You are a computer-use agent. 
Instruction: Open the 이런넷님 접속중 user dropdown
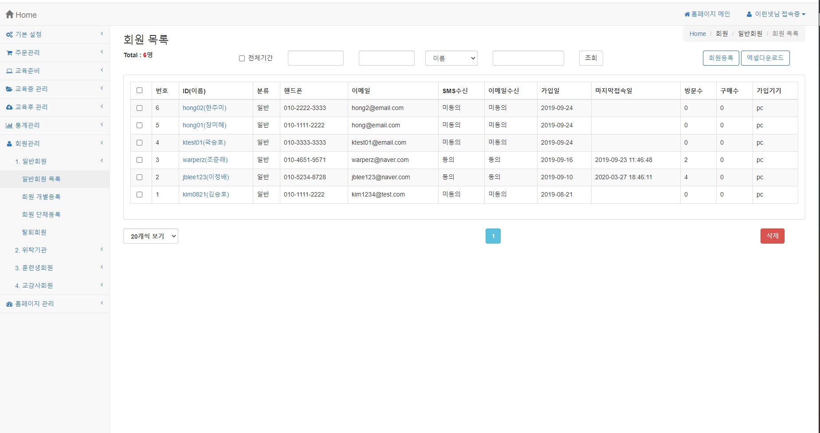point(776,14)
